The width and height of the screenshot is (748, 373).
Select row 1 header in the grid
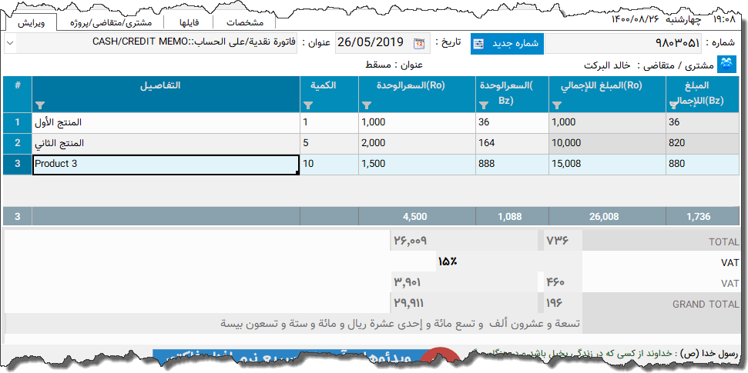click(17, 122)
